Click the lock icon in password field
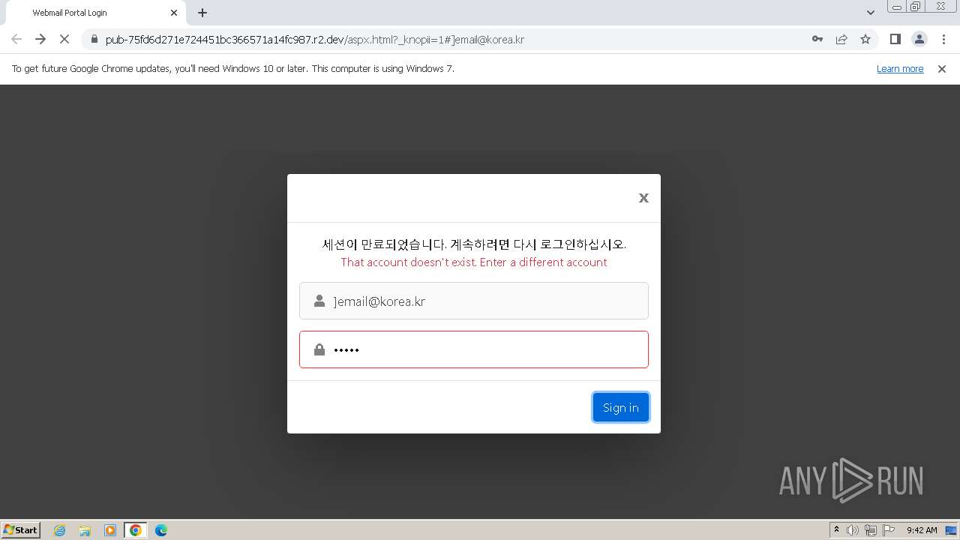This screenshot has width=960, height=540. point(319,349)
